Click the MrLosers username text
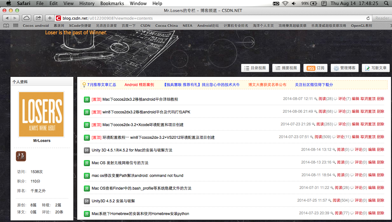The image size is (392, 222). click(42, 141)
